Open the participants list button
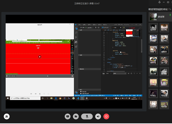 point(7,116)
